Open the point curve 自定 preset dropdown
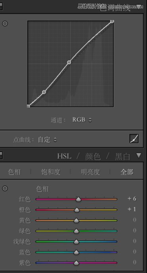This screenshot has height=273, width=147. 47,140
